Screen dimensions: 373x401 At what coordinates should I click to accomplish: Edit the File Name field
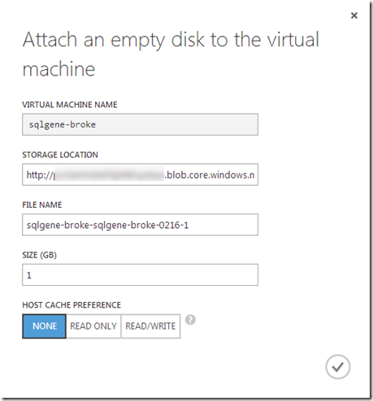pyautogui.click(x=140, y=225)
